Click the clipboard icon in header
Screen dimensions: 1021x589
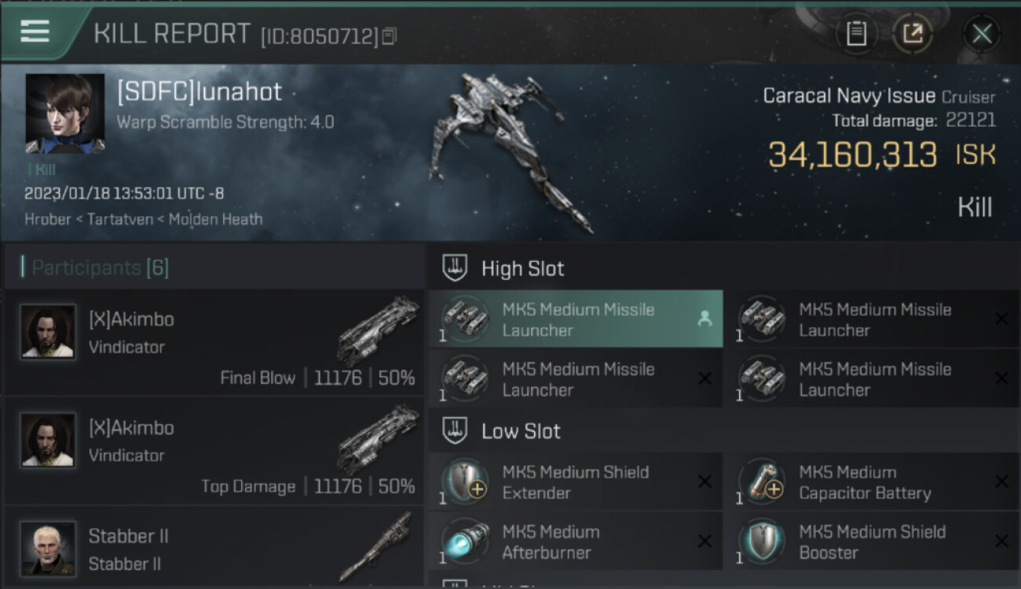pos(856,34)
